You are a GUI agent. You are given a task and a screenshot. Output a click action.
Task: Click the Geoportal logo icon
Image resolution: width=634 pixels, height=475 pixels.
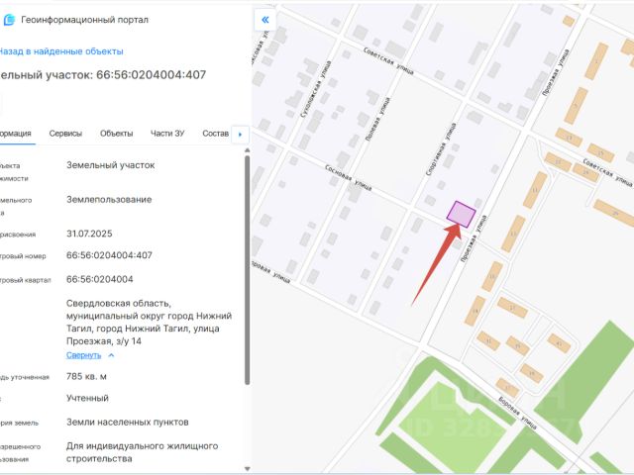[x=9, y=20]
